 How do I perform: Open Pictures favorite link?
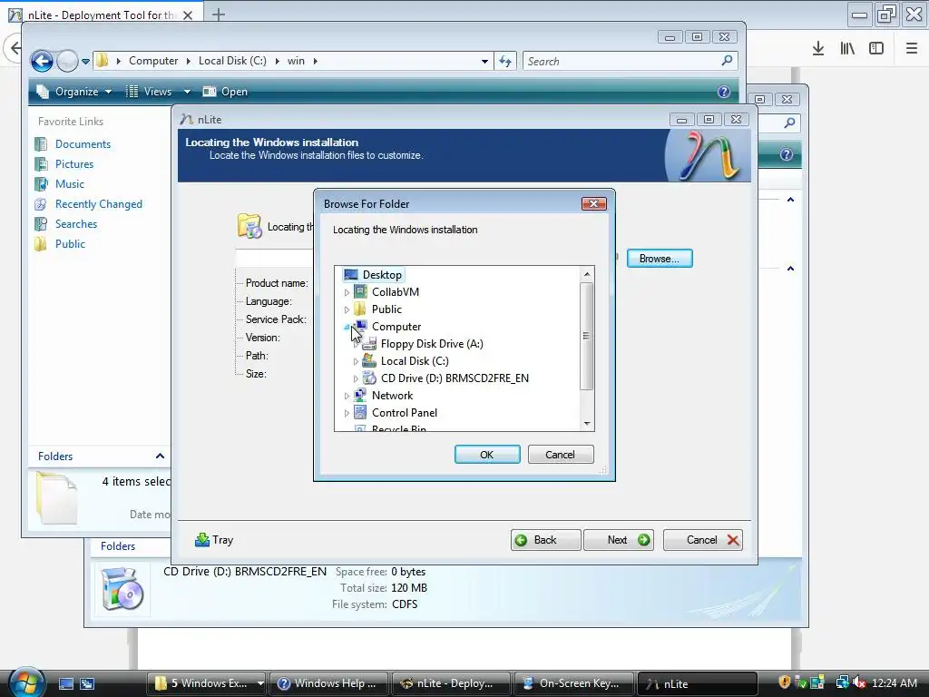pos(74,164)
